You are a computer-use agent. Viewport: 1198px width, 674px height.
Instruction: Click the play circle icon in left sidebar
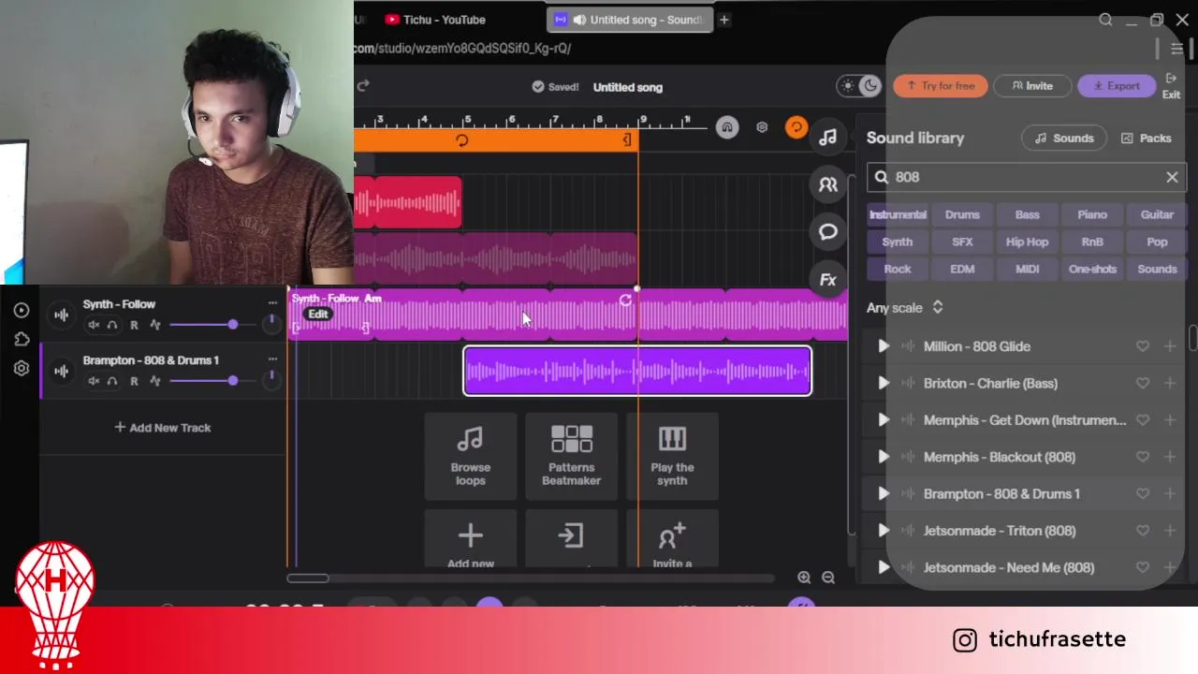point(22,310)
